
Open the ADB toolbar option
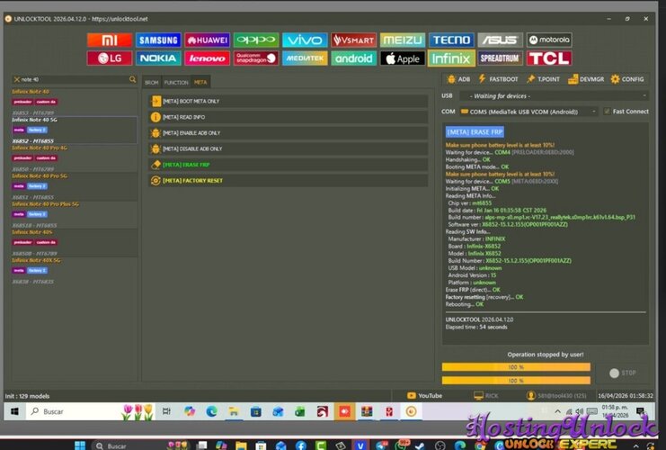tap(458, 79)
